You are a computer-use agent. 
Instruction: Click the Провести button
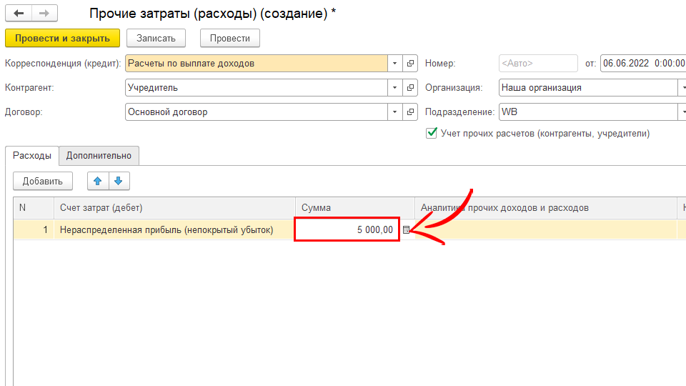click(229, 38)
